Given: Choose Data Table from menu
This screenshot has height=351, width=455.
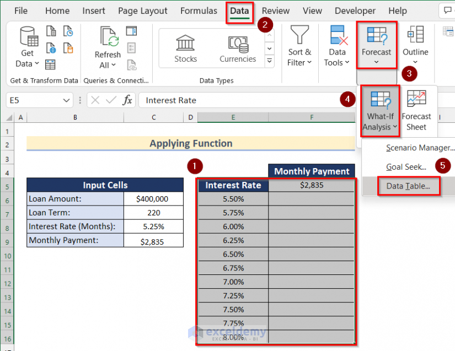Looking at the screenshot, I should click(408, 186).
